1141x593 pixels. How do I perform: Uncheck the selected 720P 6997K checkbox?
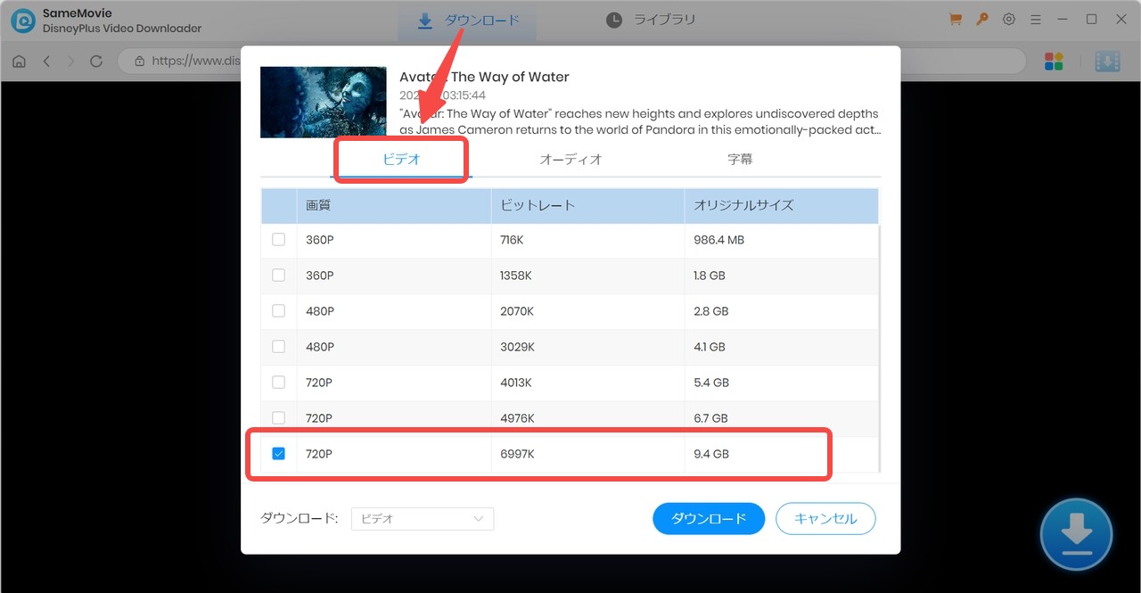click(278, 453)
